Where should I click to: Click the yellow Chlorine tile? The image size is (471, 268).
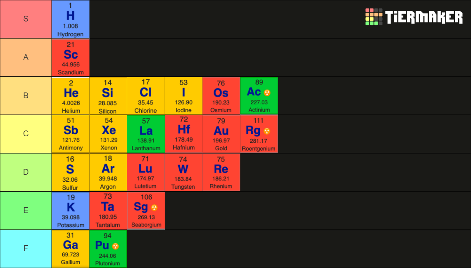(146, 95)
